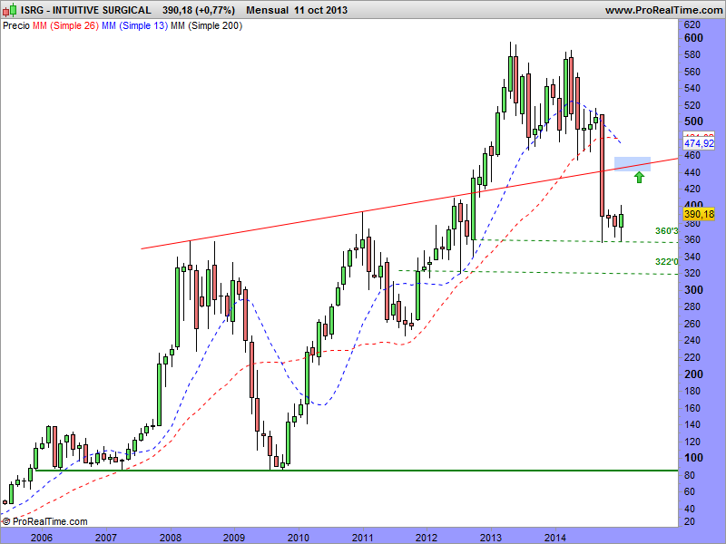
Task: Click the 2012 year label
Action: pyautogui.click(x=427, y=538)
